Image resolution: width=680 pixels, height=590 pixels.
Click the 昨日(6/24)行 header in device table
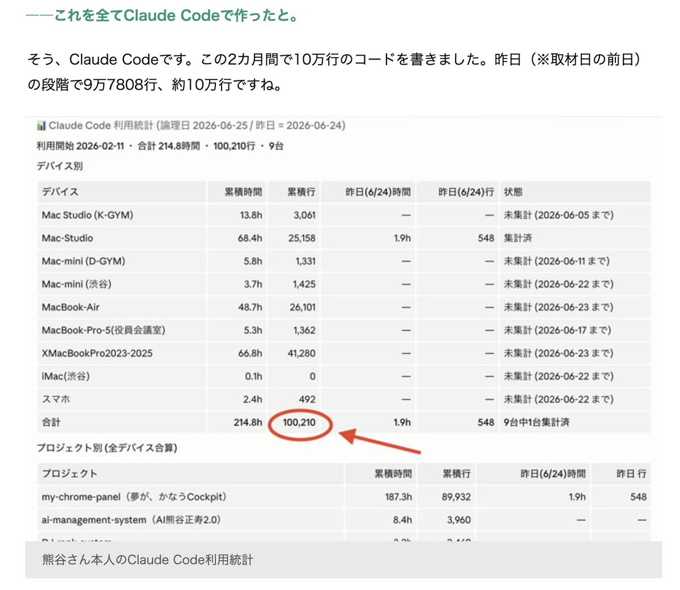[466, 192]
